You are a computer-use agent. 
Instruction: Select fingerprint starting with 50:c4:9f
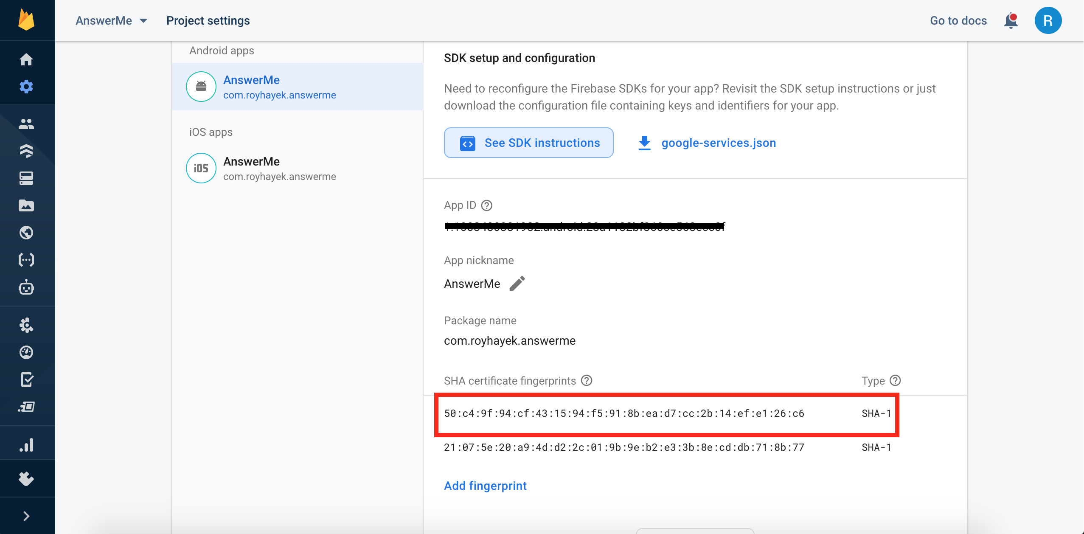pyautogui.click(x=624, y=413)
